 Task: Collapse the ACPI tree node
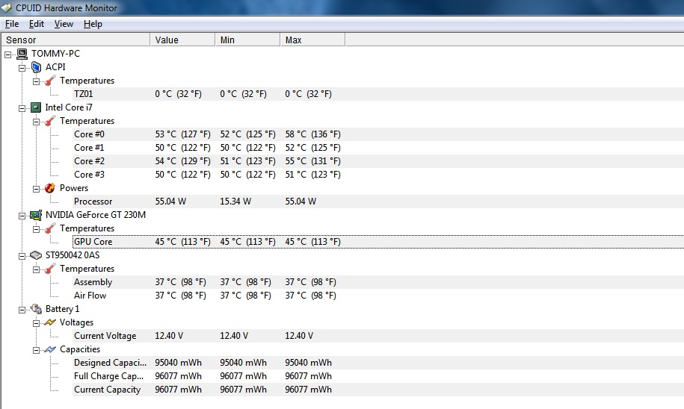(x=22, y=69)
